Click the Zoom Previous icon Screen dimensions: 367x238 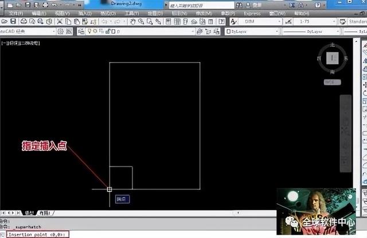click(x=158, y=22)
